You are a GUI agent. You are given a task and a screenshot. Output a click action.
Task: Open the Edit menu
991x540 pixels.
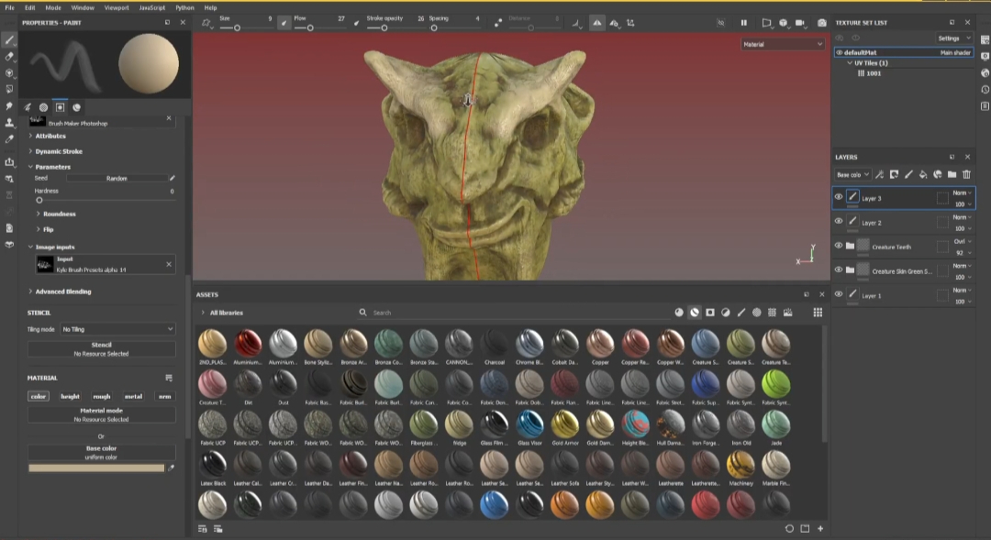(29, 7)
